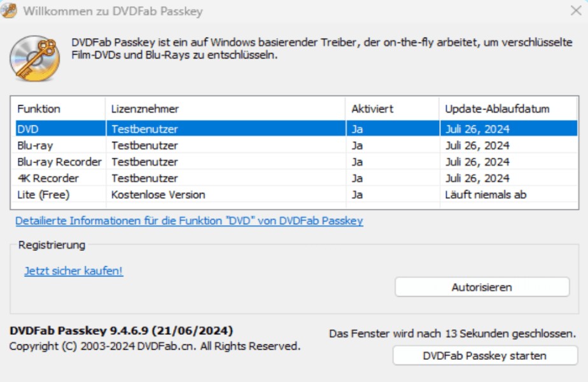588x382 pixels.
Task: Click Juli 26, 2024 in the DVD row
Action: click(x=477, y=129)
